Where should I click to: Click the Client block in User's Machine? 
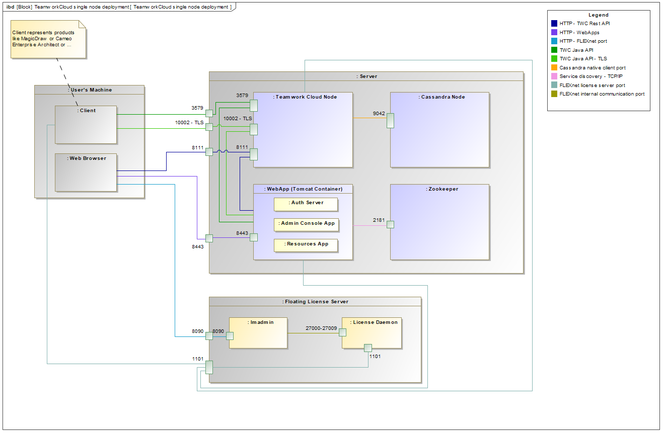(86, 125)
